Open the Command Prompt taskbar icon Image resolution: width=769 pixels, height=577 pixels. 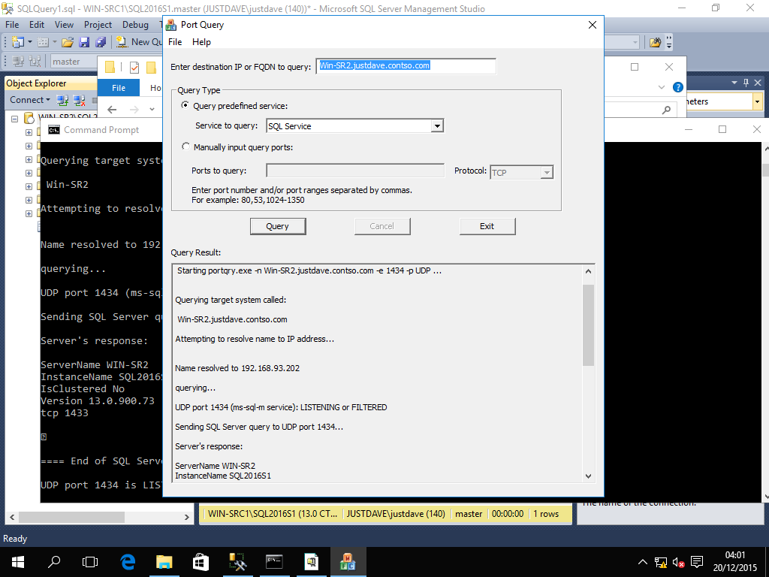tap(274, 561)
